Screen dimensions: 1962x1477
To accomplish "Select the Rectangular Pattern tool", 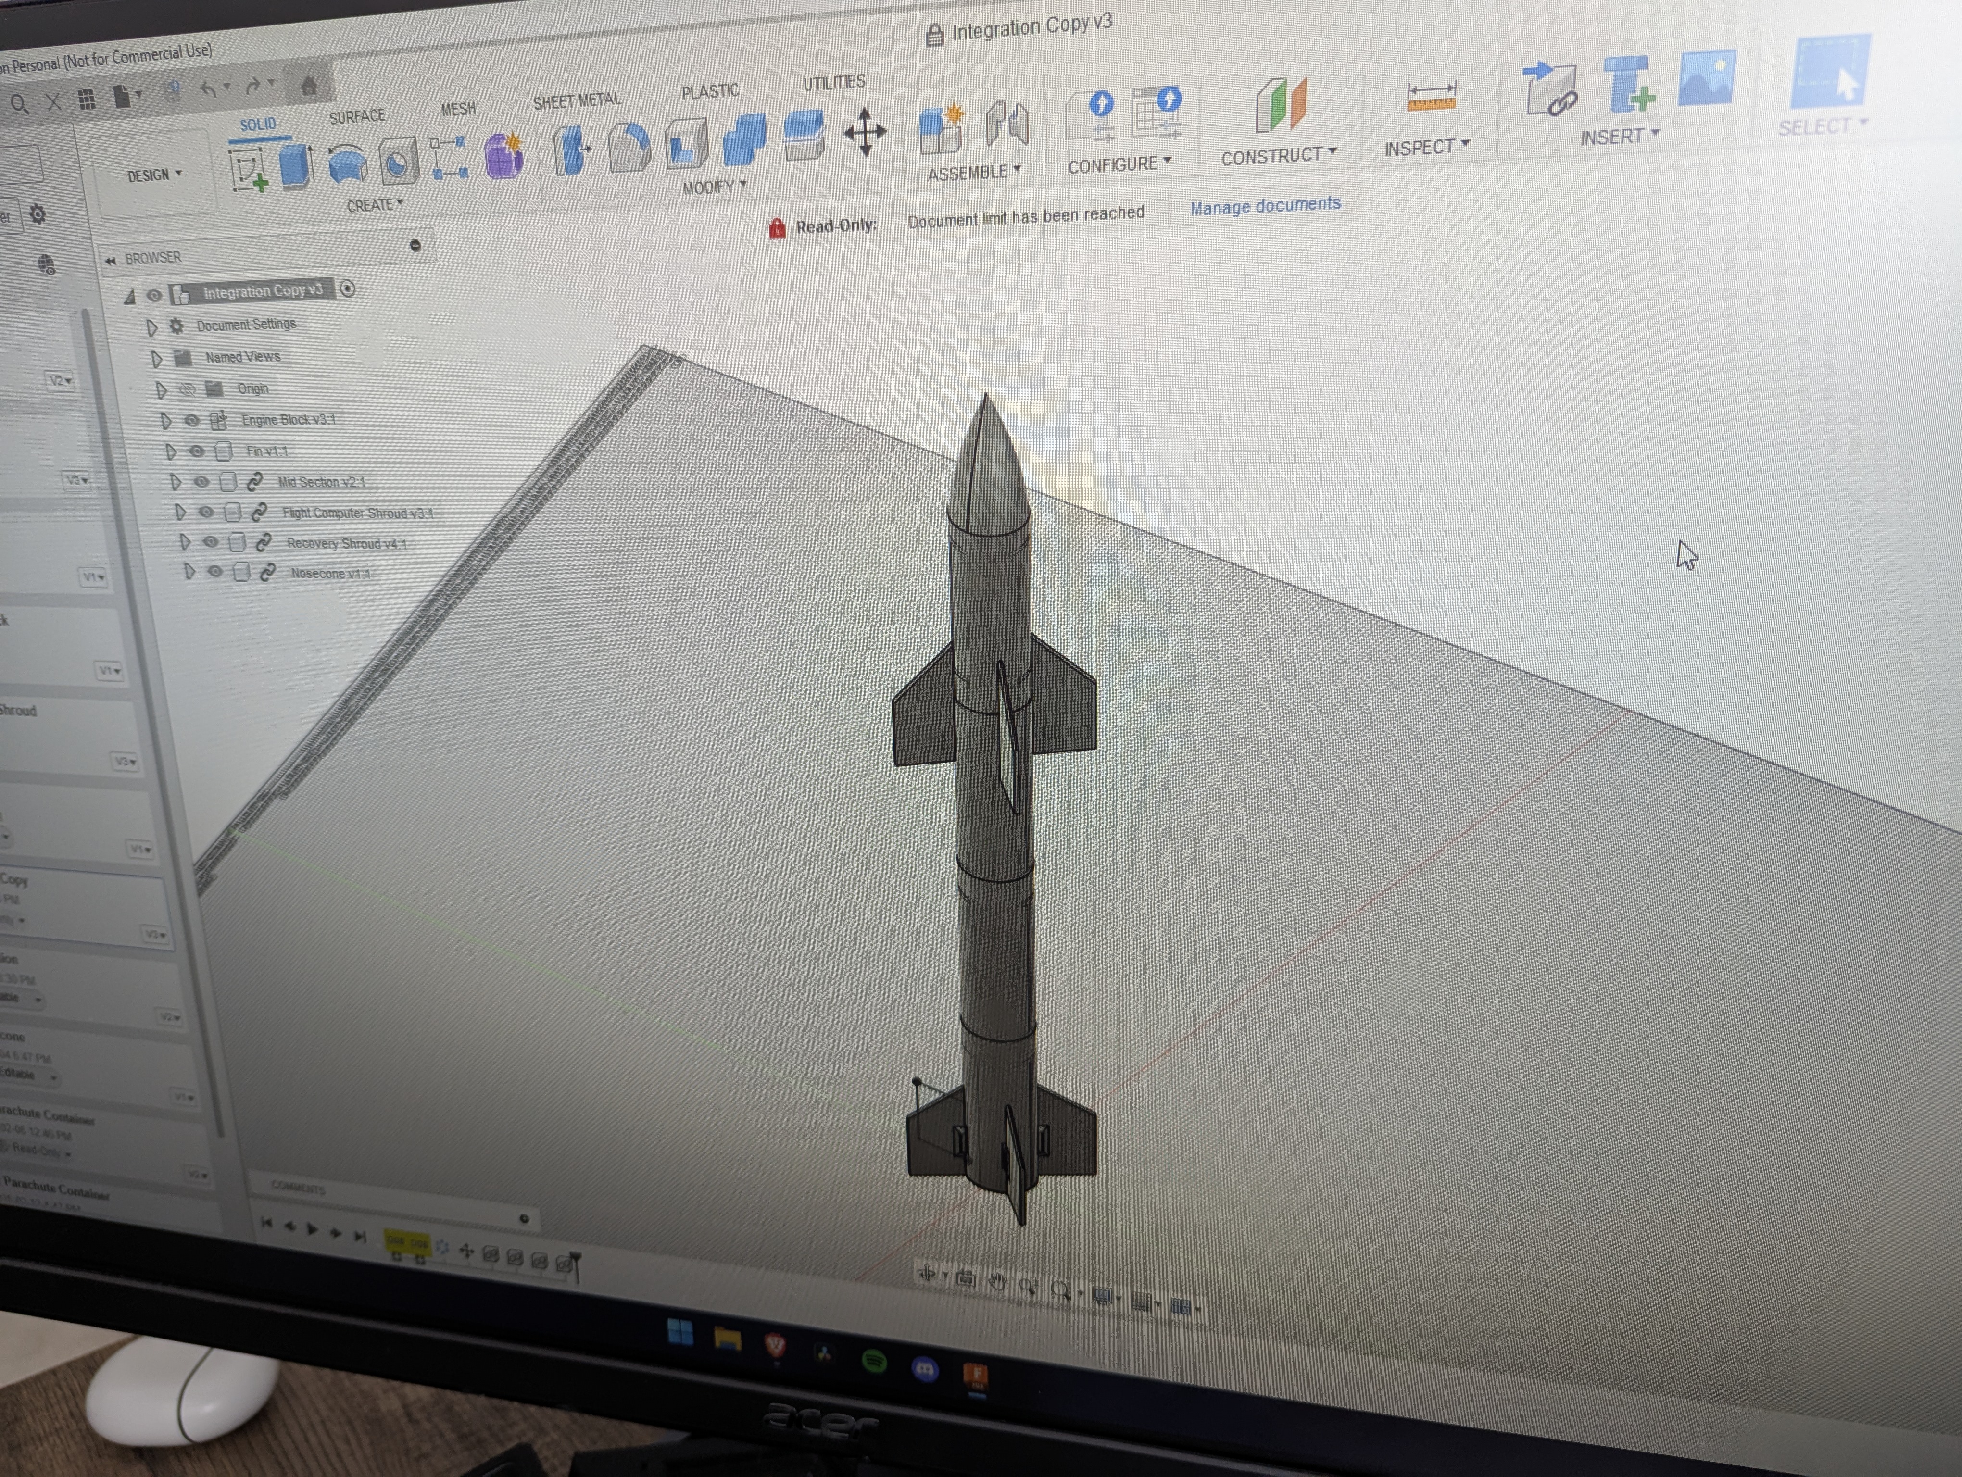I will point(449,158).
